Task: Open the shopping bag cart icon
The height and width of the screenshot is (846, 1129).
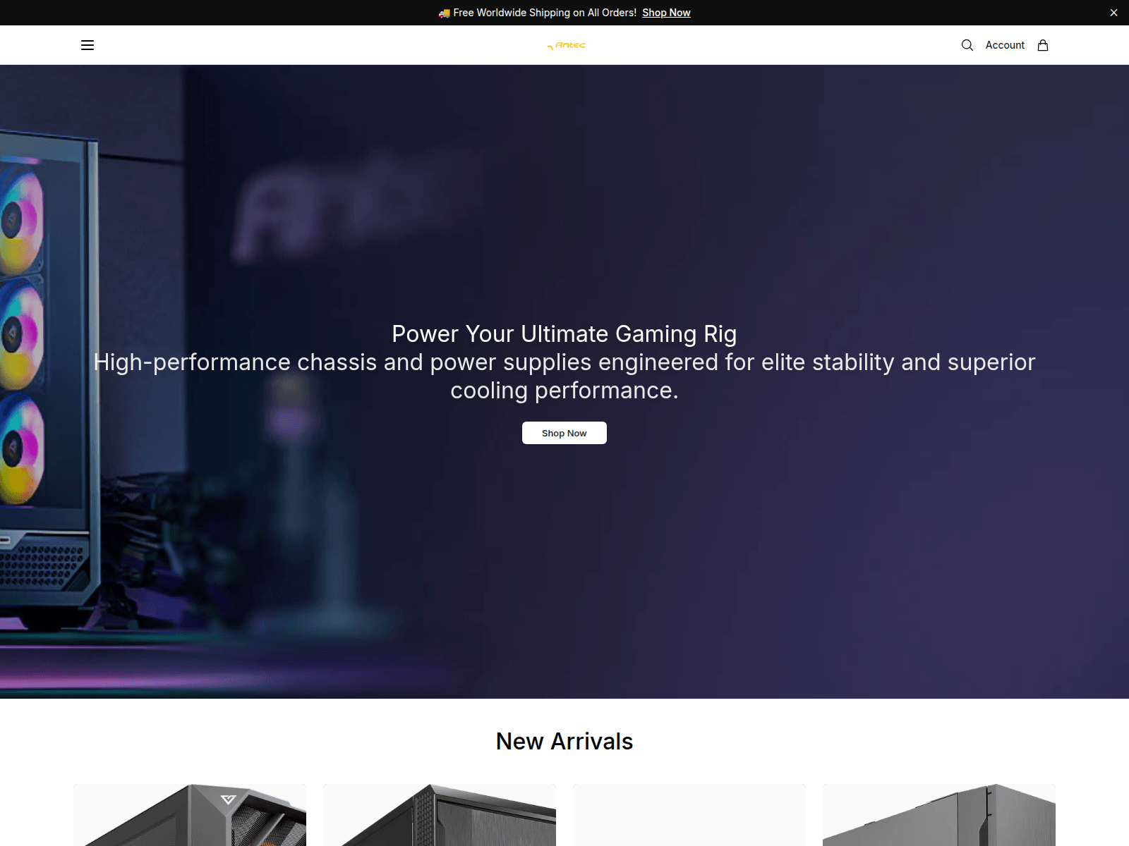Action: (x=1043, y=45)
